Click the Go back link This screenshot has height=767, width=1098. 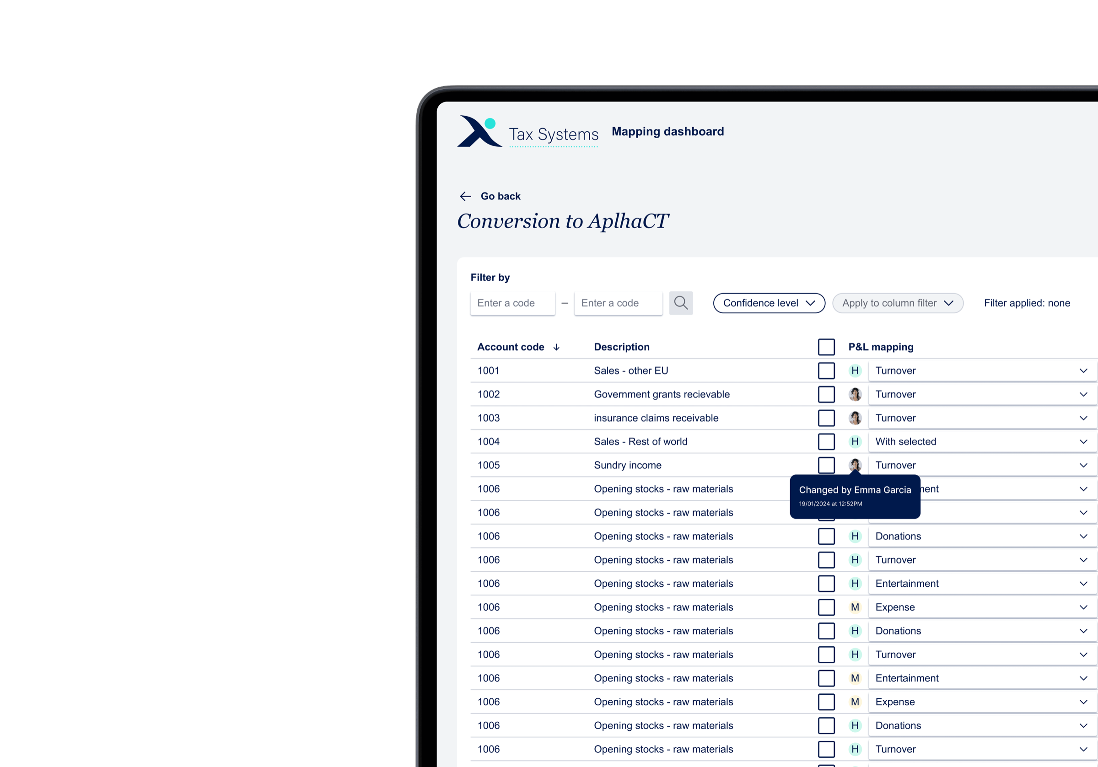(500, 196)
